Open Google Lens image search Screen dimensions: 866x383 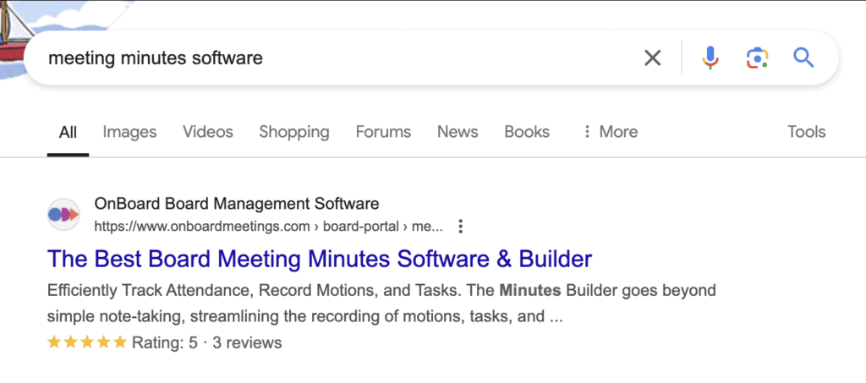point(757,58)
